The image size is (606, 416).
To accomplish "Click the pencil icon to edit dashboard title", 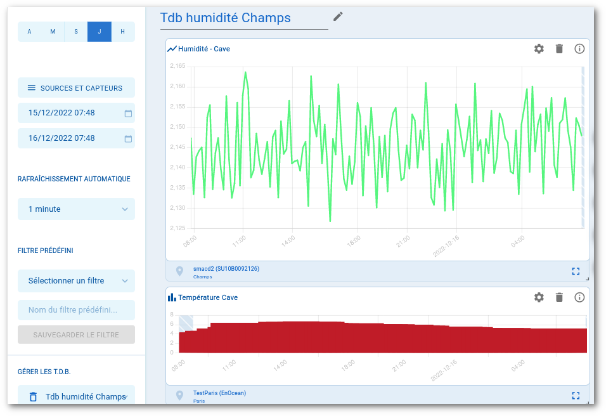I will point(338,16).
